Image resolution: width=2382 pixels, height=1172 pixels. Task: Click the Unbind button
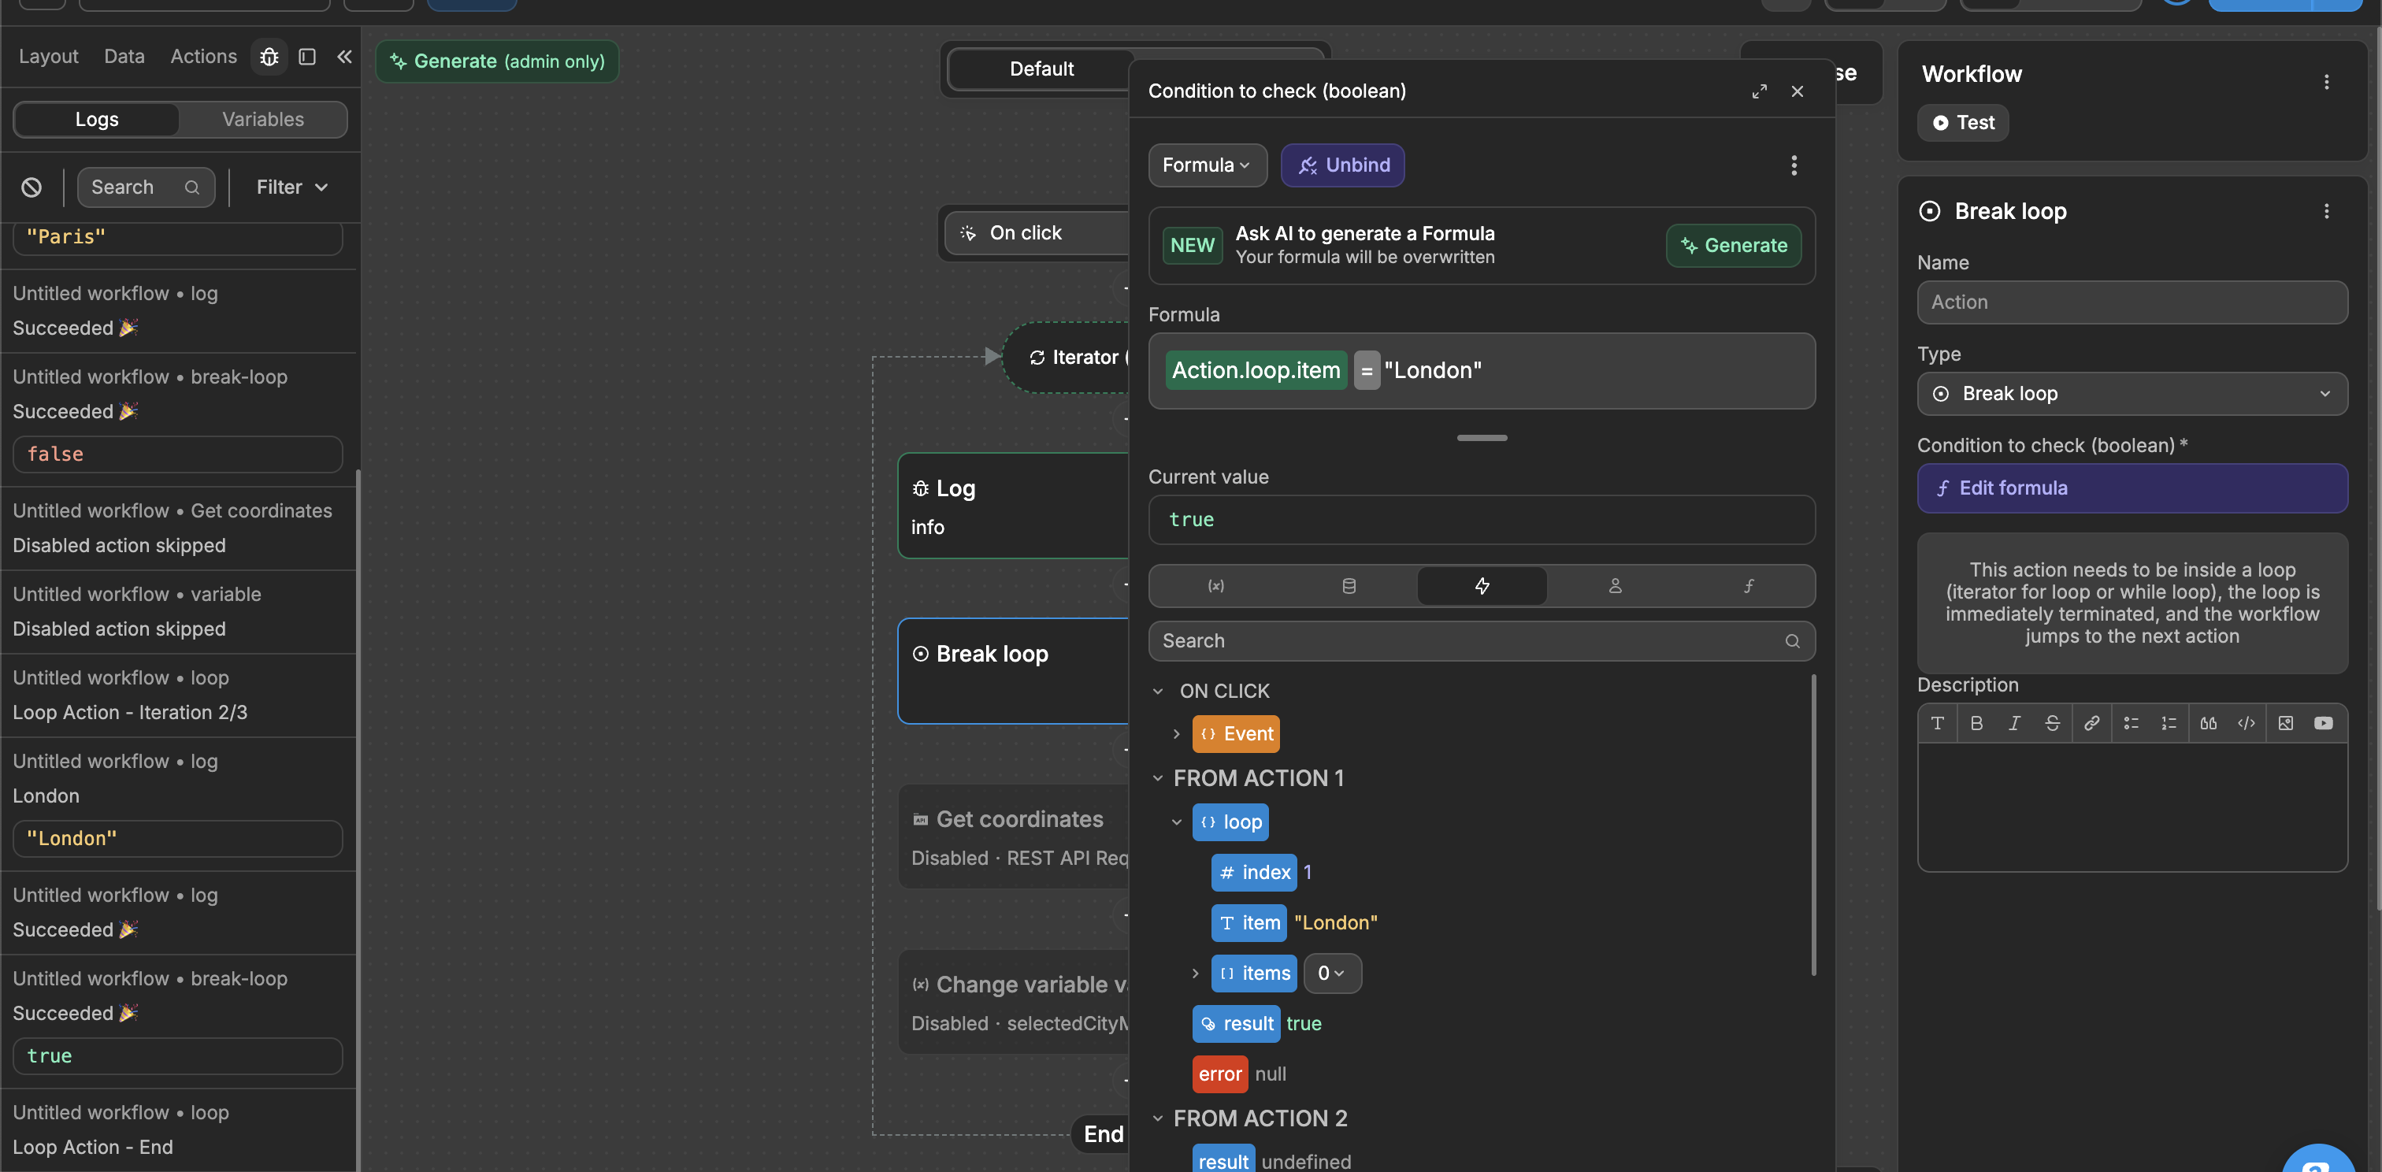click(1341, 165)
